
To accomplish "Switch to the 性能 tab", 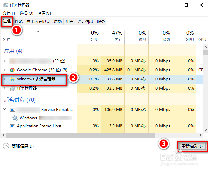I will pos(19,22).
